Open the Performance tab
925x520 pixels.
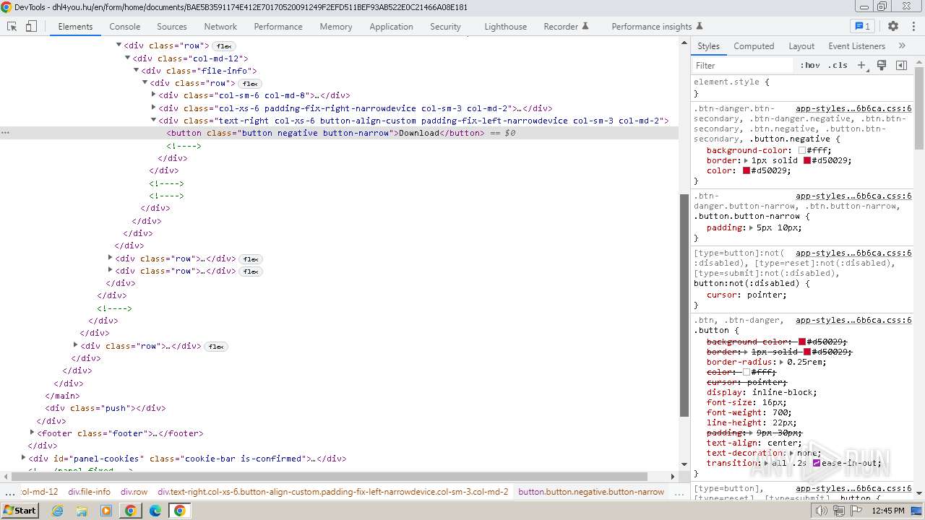[278, 26]
